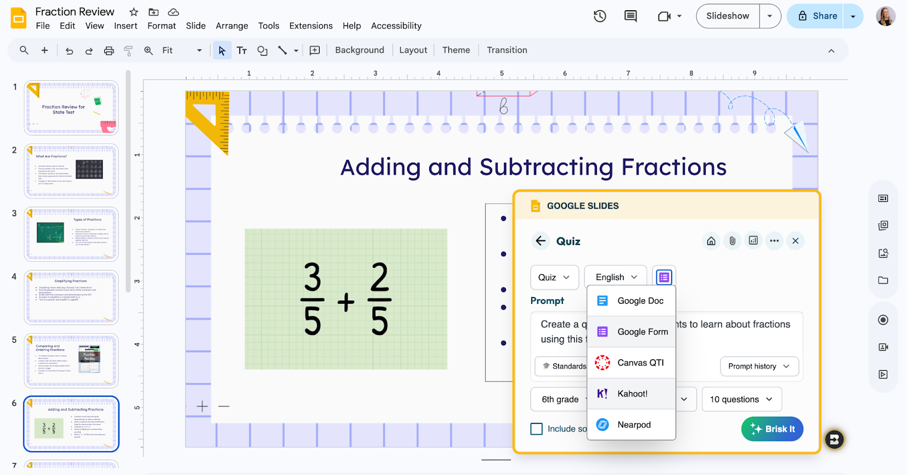Choose Kahoot! export option
This screenshot has width=907, height=475.
pyautogui.click(x=631, y=393)
